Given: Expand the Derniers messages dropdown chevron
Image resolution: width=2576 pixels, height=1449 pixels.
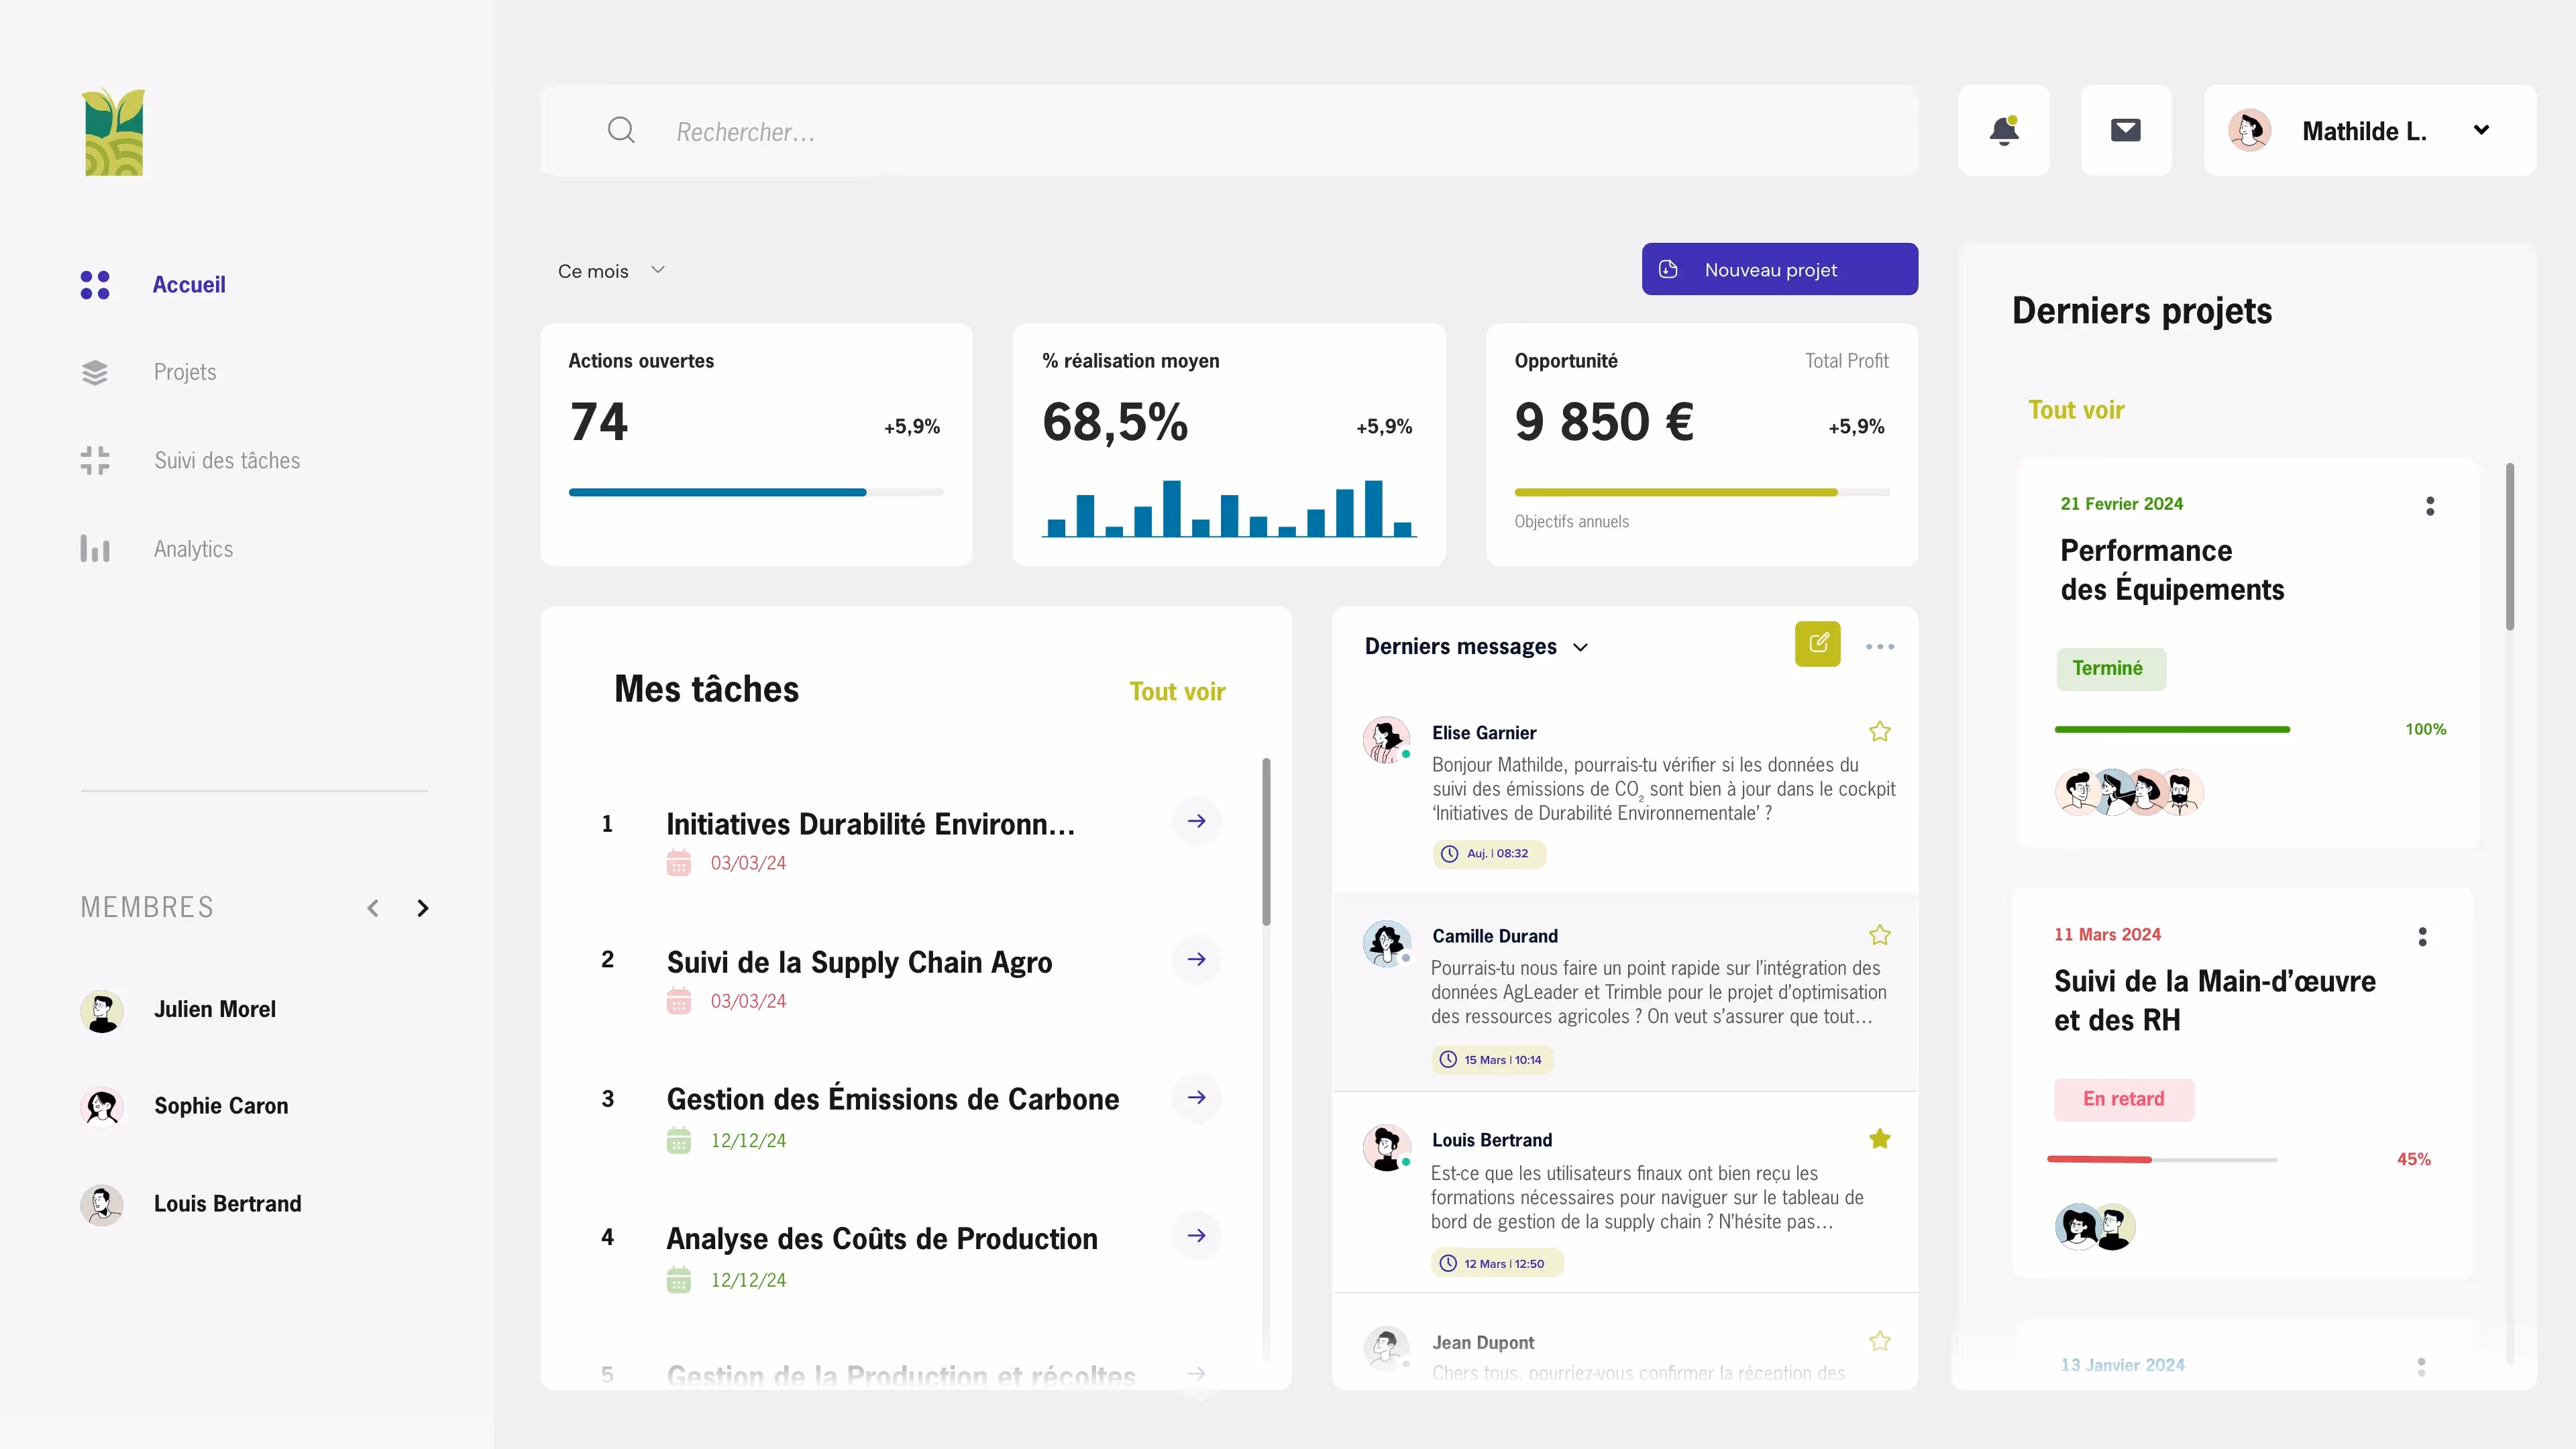Looking at the screenshot, I should tap(1580, 648).
